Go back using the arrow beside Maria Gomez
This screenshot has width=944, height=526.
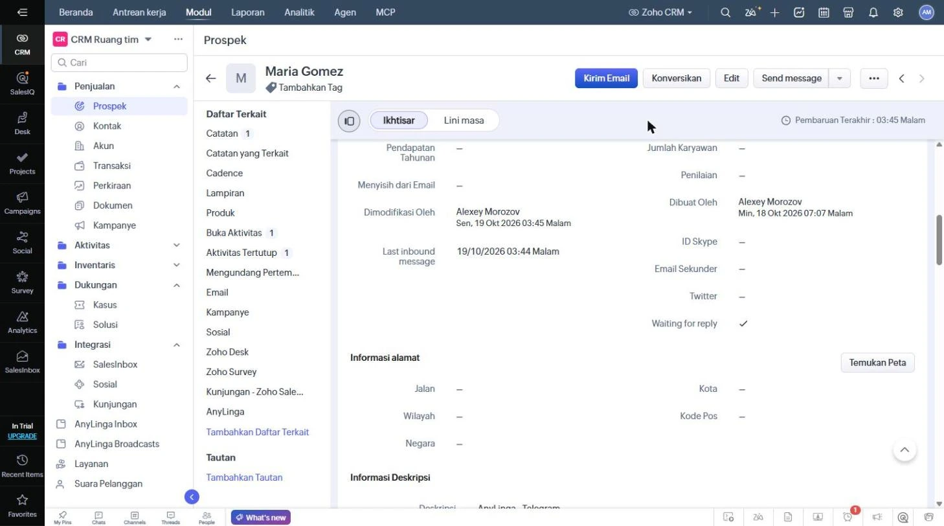pyautogui.click(x=210, y=78)
